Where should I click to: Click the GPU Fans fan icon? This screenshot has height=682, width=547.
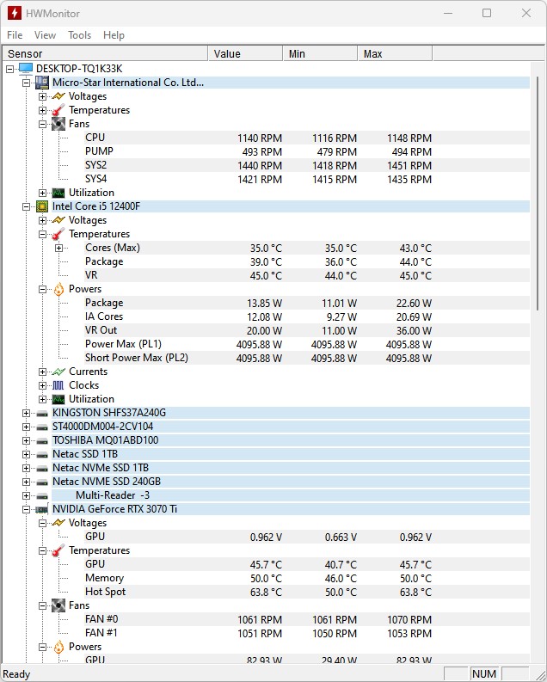(x=58, y=605)
